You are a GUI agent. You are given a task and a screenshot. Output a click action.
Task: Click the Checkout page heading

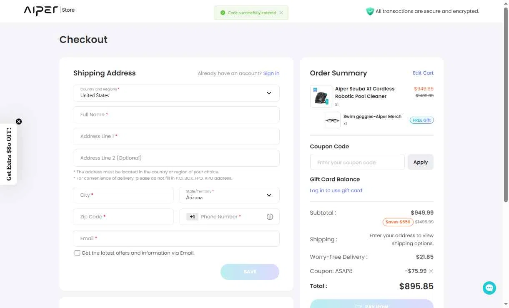coord(83,40)
